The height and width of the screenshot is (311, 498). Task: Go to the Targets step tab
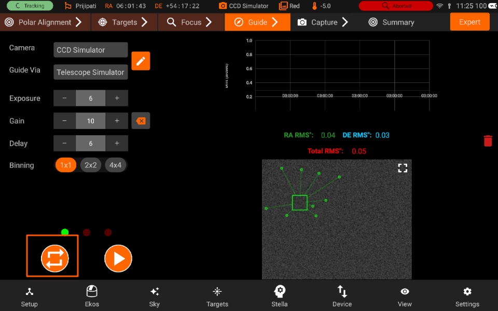(x=124, y=22)
